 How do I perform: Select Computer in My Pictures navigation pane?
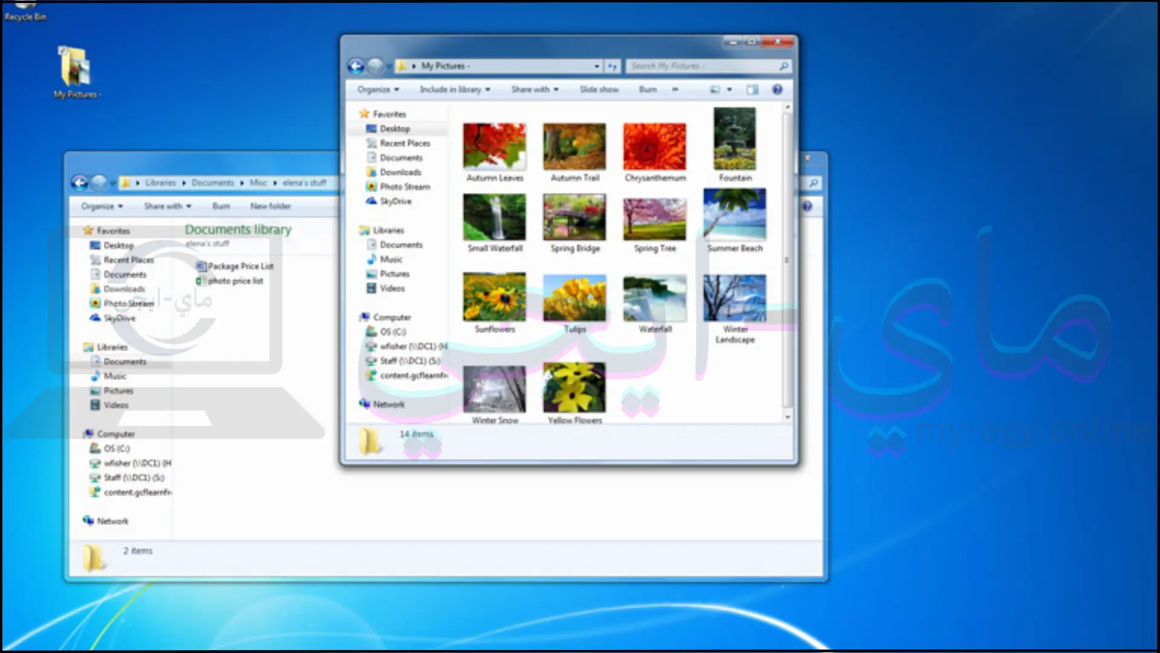(385, 317)
